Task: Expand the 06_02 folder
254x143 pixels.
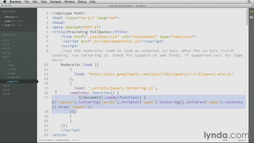Action: [x=2, y=44]
